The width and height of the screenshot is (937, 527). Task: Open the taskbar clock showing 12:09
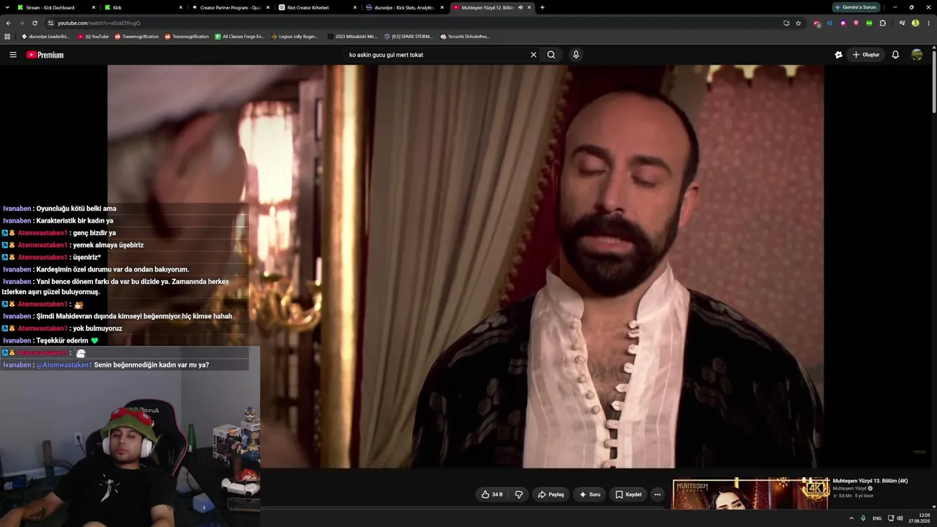tap(919, 518)
